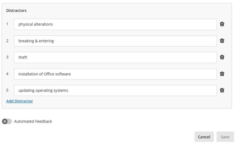Screen dimensions: 236x144
Task: Add a new distractor via link
Action: (x=20, y=101)
